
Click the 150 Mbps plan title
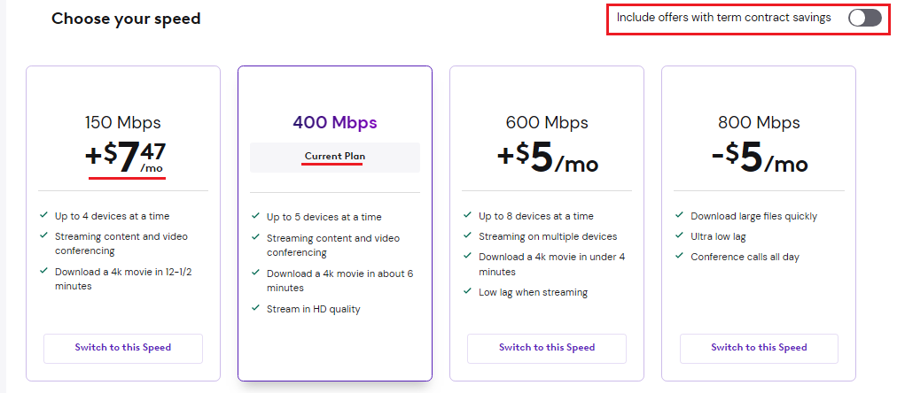(x=123, y=122)
